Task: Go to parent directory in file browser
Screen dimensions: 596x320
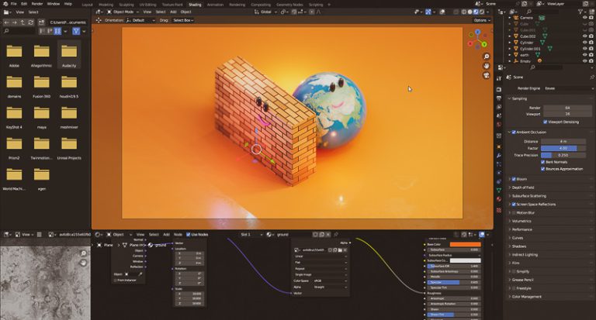Action: [x=23, y=22]
